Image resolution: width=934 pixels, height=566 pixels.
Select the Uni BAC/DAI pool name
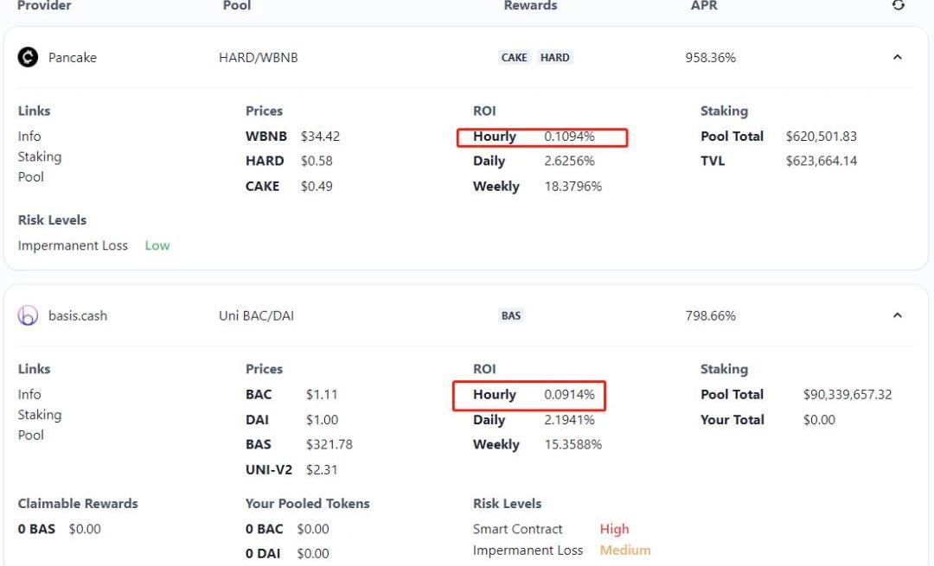256,316
